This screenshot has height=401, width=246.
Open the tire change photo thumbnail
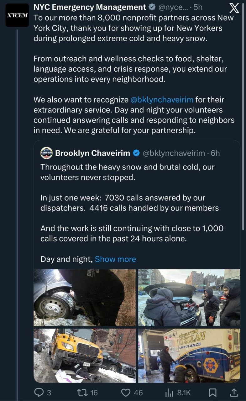(85, 298)
